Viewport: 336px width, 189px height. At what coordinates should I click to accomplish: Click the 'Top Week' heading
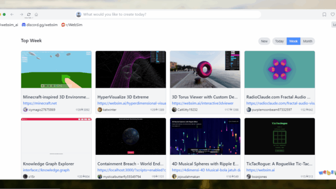[31, 41]
